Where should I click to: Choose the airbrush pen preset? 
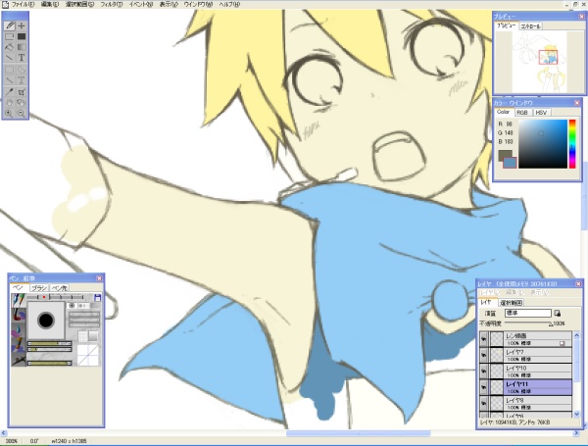(19, 358)
